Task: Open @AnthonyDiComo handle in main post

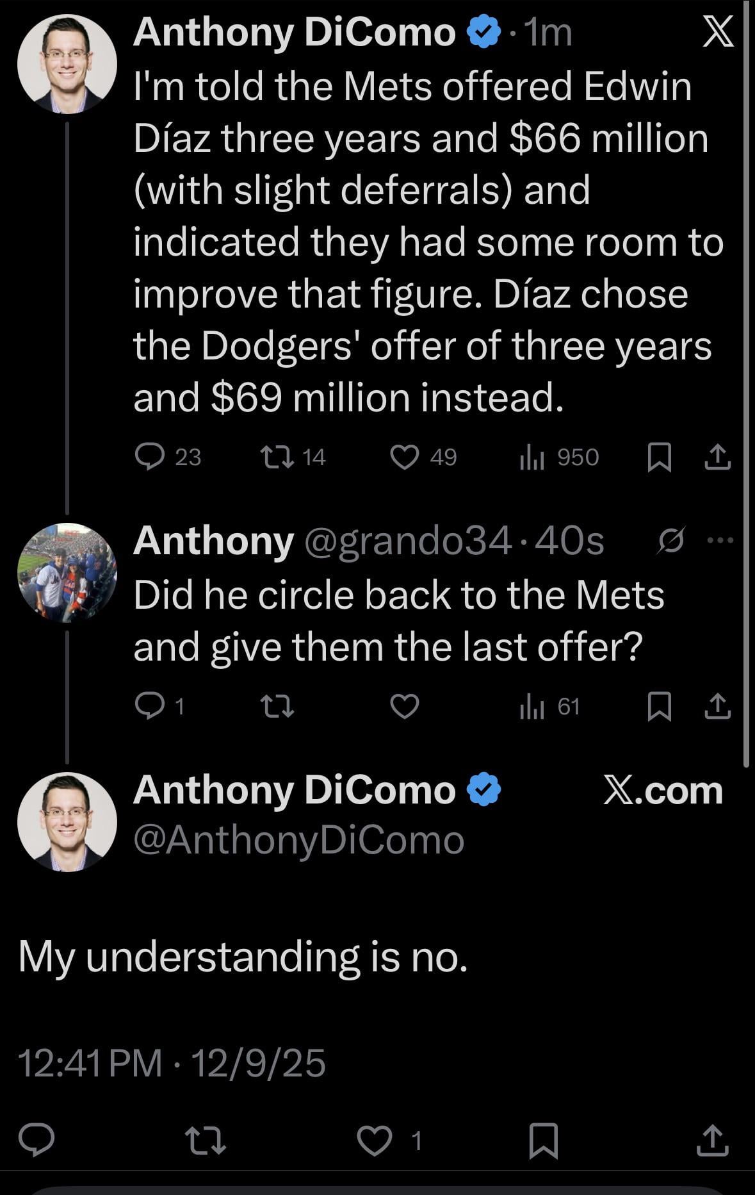Action: click(298, 839)
